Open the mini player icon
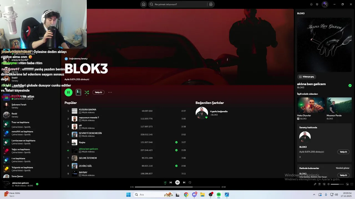Screen dimensions: 355x199 347,184
